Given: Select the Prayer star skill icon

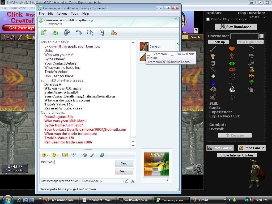Looking at the screenshot, I should [x=213, y=76].
